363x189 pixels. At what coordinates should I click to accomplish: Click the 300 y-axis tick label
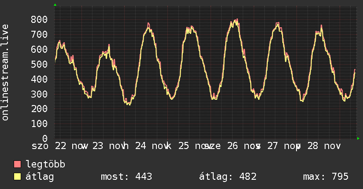coord(40,94)
